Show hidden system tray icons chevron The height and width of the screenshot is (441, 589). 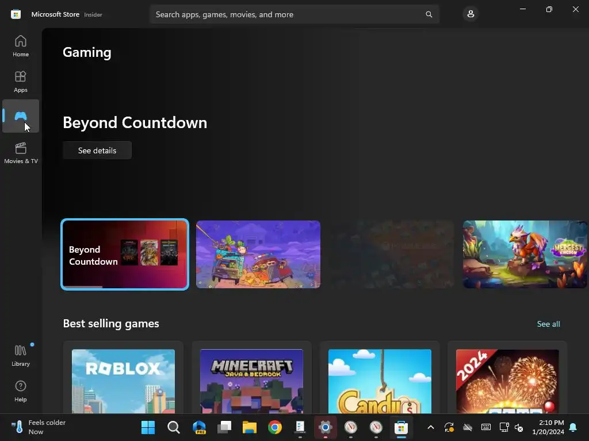click(431, 427)
